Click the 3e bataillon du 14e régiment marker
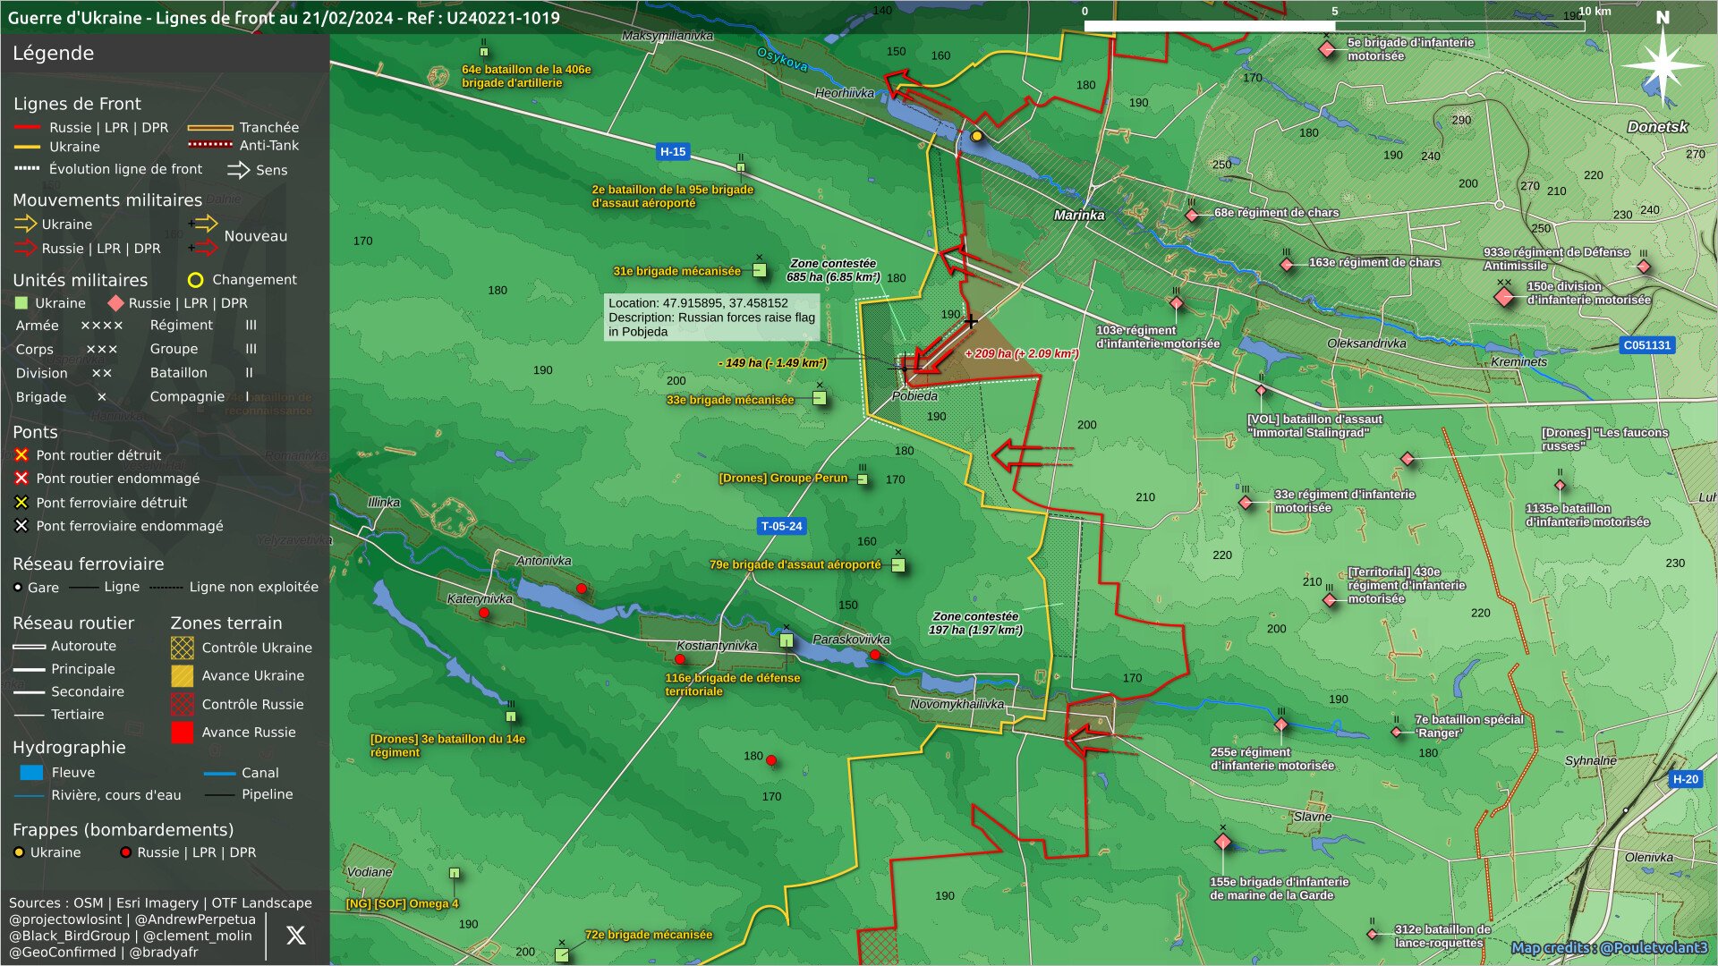 tap(511, 716)
